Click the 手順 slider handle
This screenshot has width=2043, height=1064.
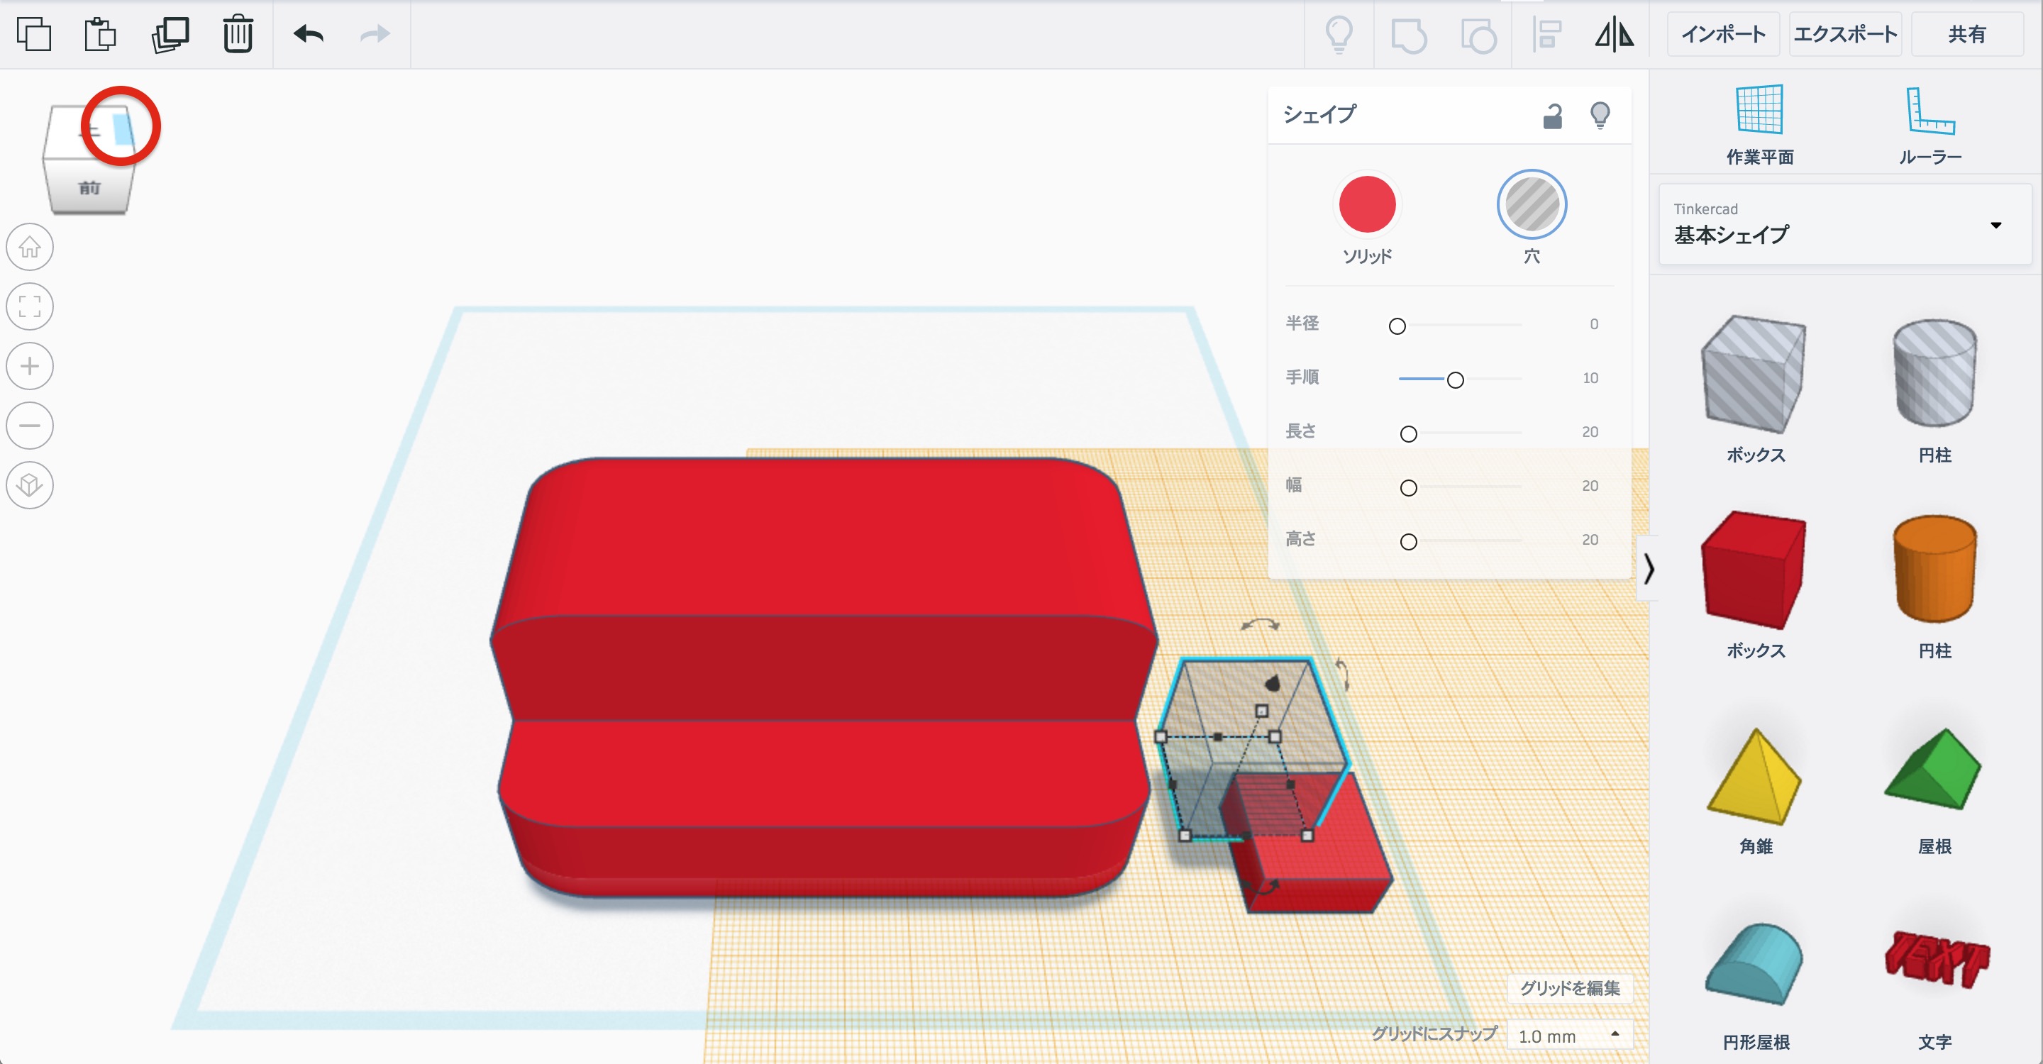1454,379
